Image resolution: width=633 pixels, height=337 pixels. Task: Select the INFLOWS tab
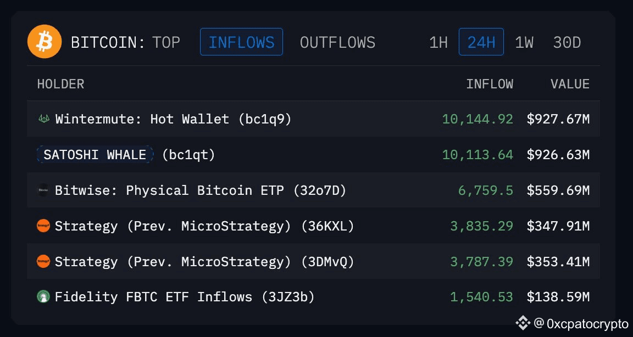pyautogui.click(x=241, y=42)
